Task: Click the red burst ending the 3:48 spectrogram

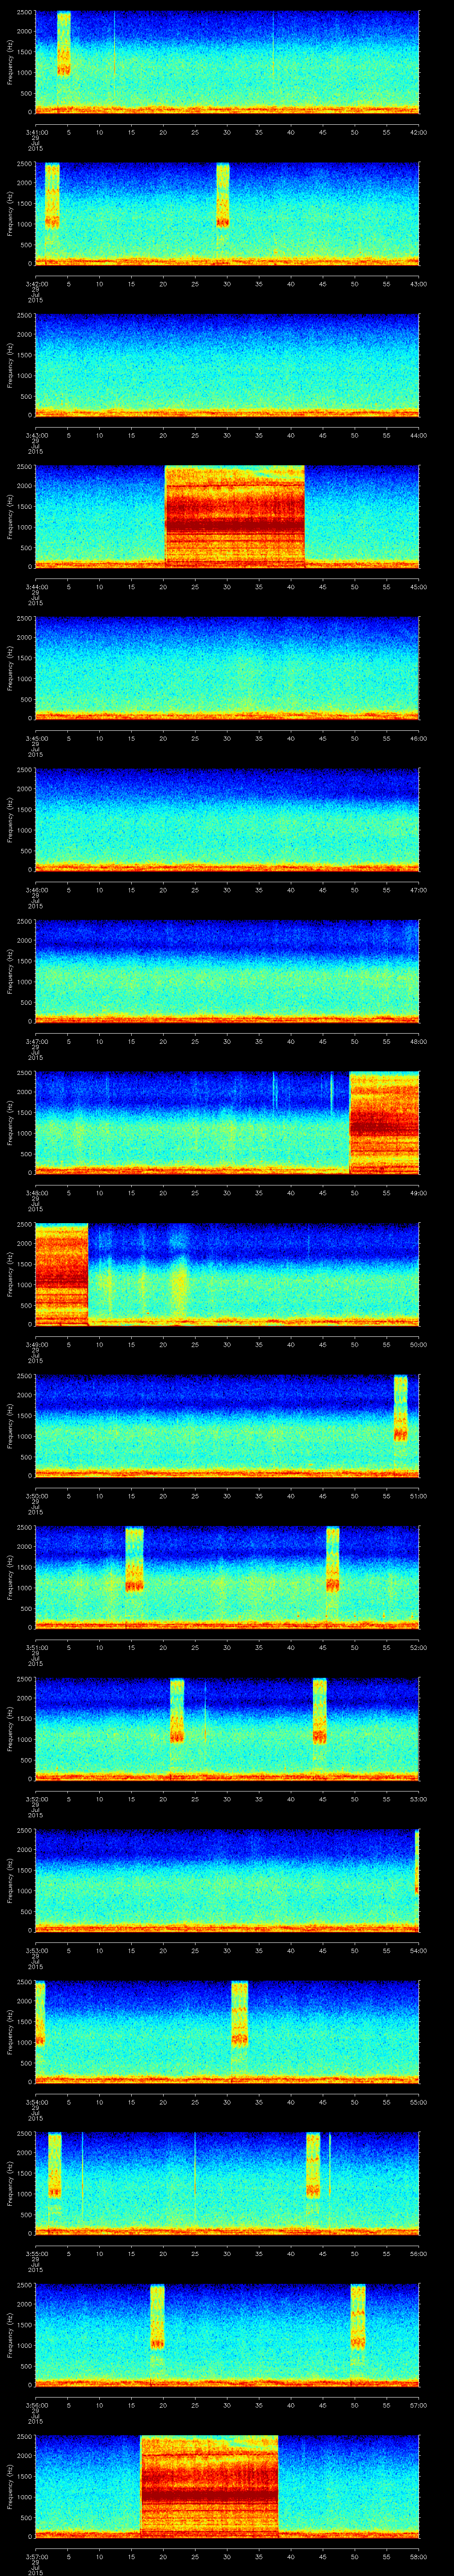Action: tap(383, 1122)
